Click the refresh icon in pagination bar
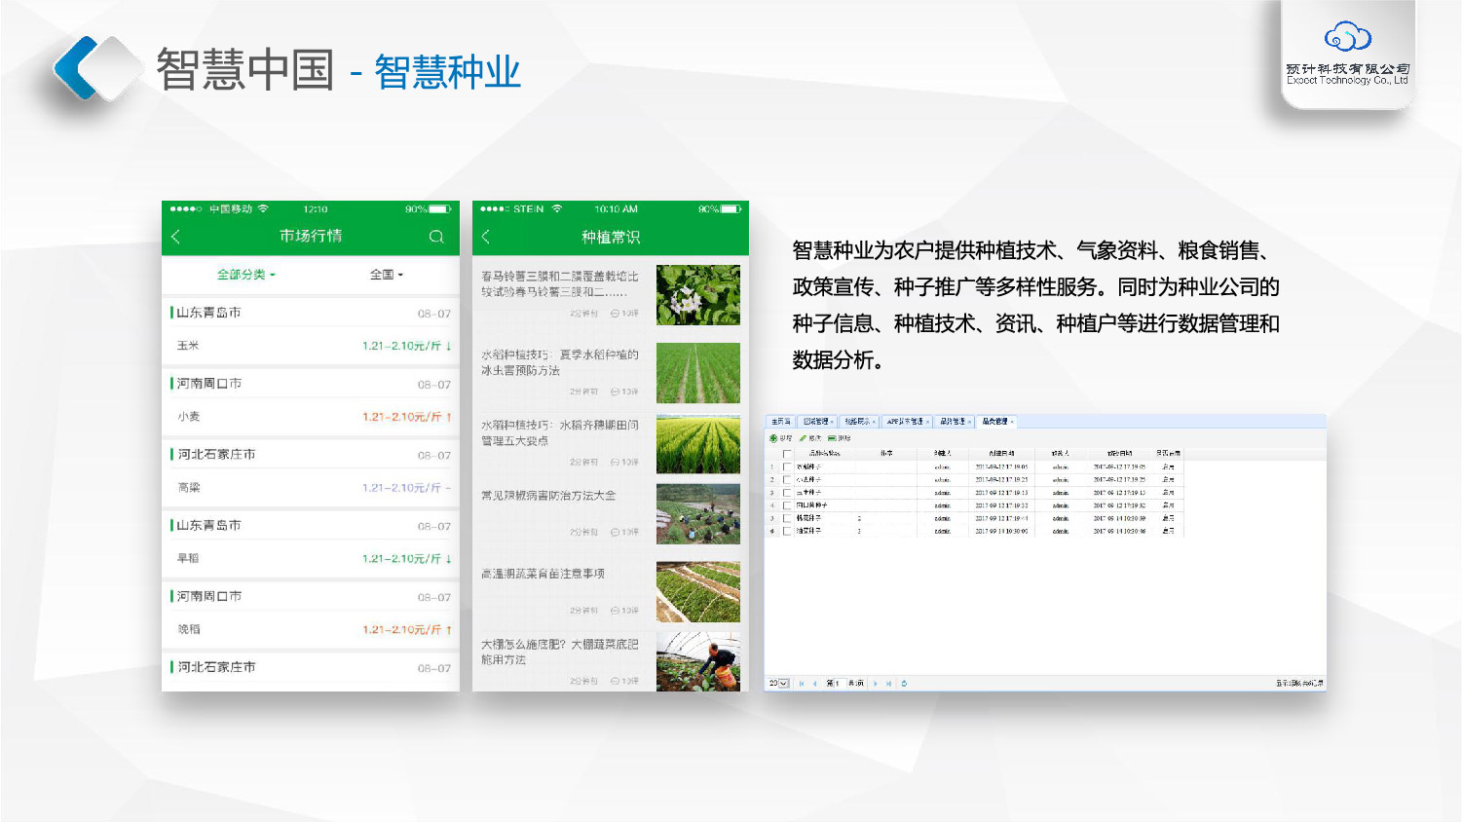Viewport: 1462px width, 822px height. pyautogui.click(x=904, y=684)
